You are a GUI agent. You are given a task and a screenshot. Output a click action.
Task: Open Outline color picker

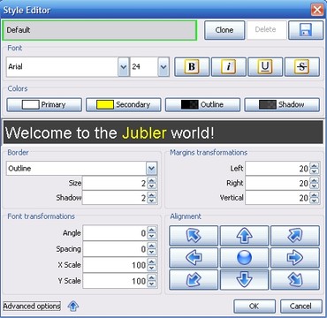202,104
